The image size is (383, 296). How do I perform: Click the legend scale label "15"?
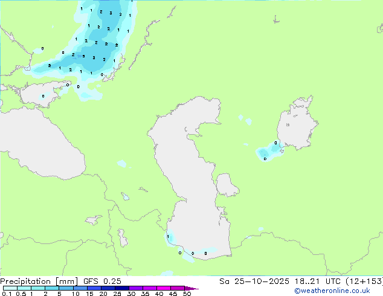89,294
